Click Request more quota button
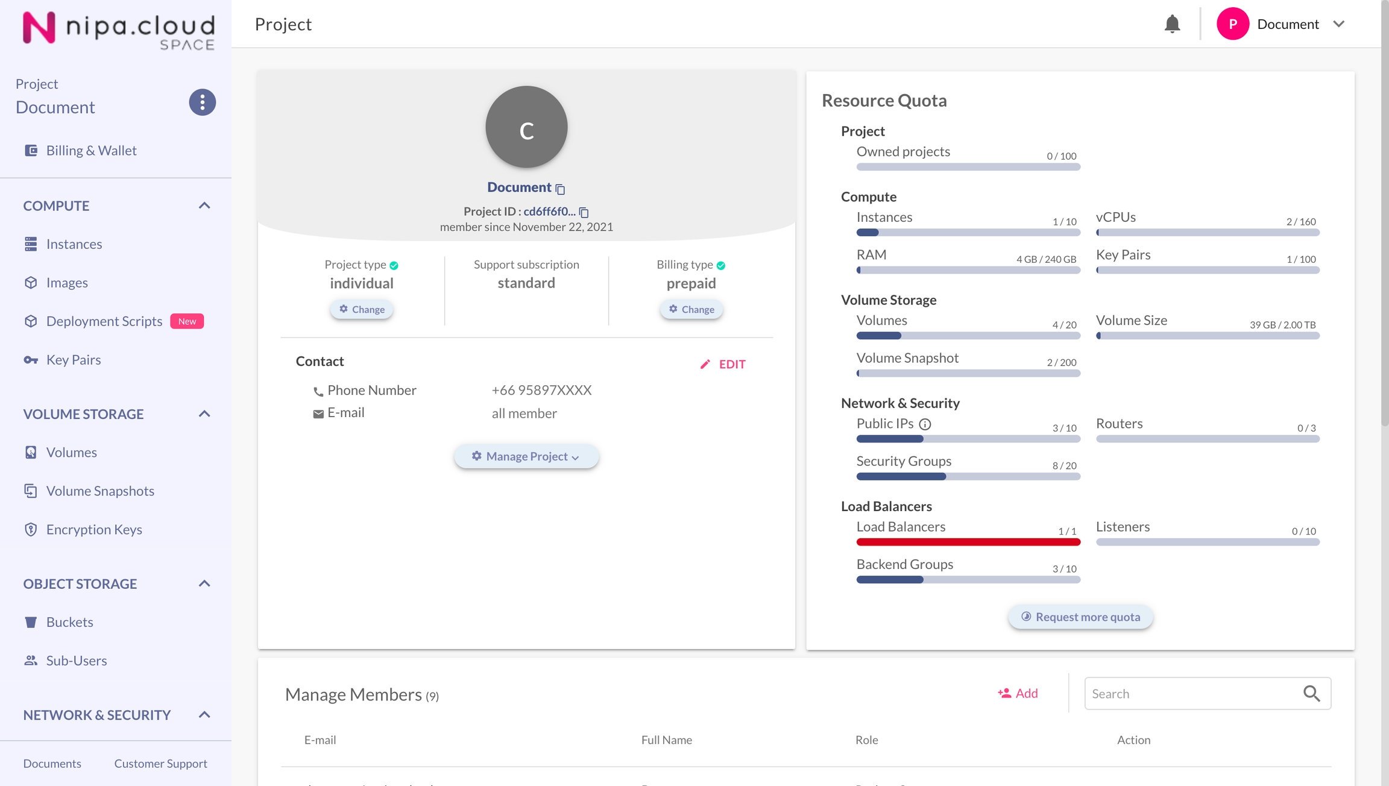Screen dimensions: 1389x786 tap(1080, 617)
